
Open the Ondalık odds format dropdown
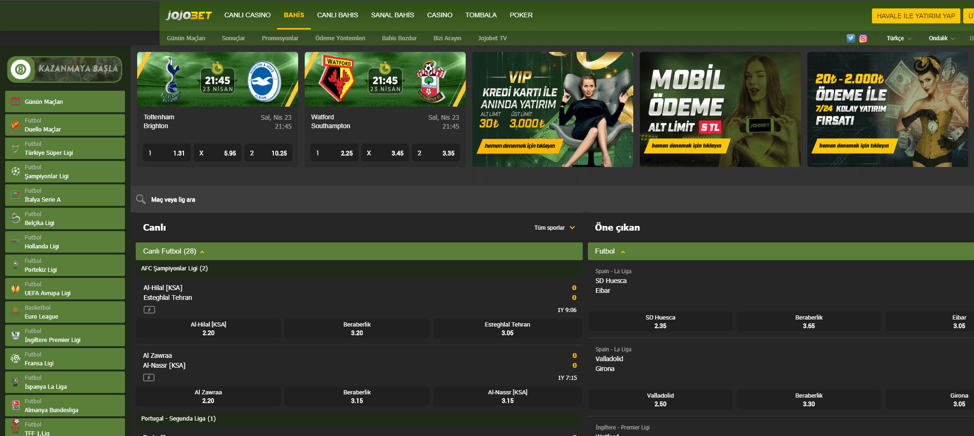click(x=942, y=38)
